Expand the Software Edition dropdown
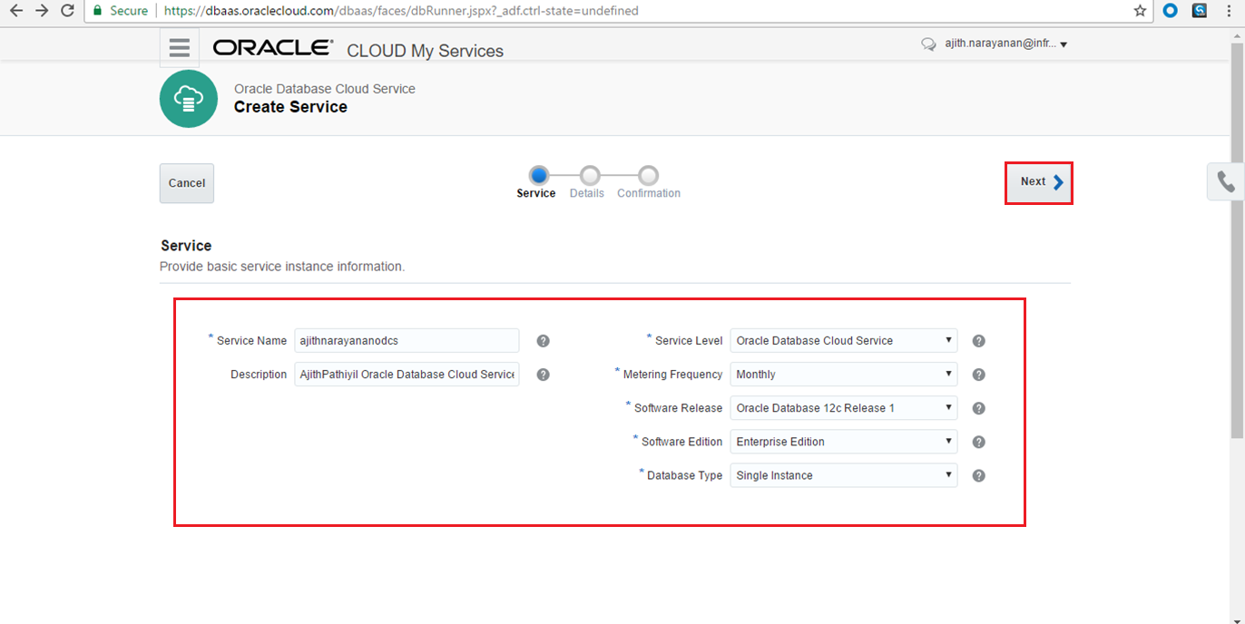The height and width of the screenshot is (624, 1245). pos(844,442)
